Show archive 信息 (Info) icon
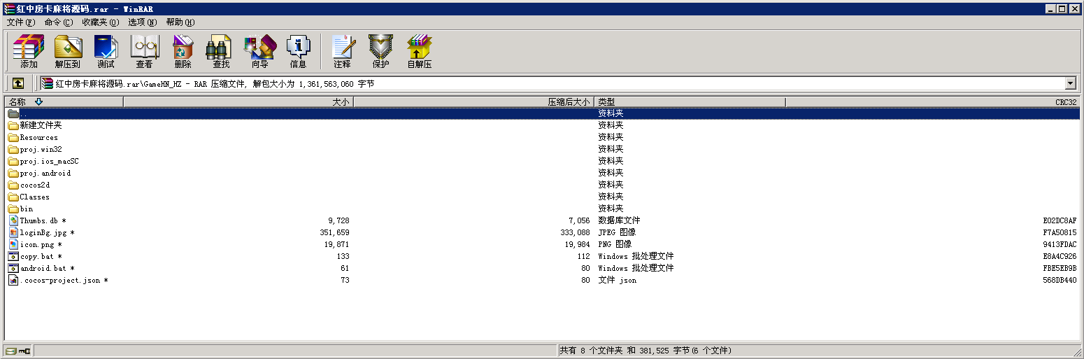This screenshot has width=1084, height=359. (x=298, y=51)
